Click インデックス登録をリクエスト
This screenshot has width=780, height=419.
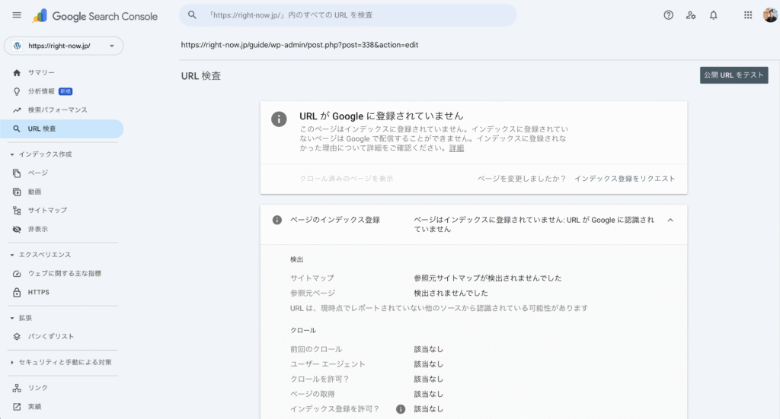[625, 179]
